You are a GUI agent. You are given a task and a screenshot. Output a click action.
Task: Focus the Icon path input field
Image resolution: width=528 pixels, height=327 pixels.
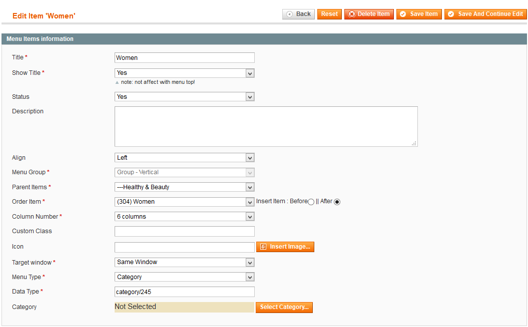pos(185,247)
